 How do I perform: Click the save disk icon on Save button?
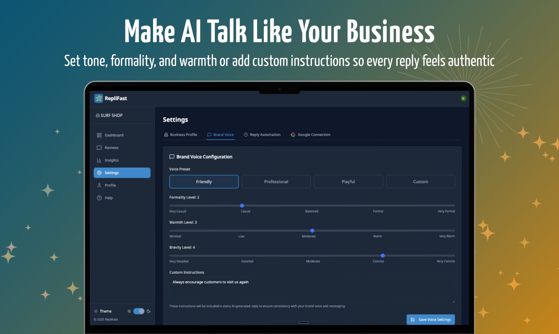413,320
